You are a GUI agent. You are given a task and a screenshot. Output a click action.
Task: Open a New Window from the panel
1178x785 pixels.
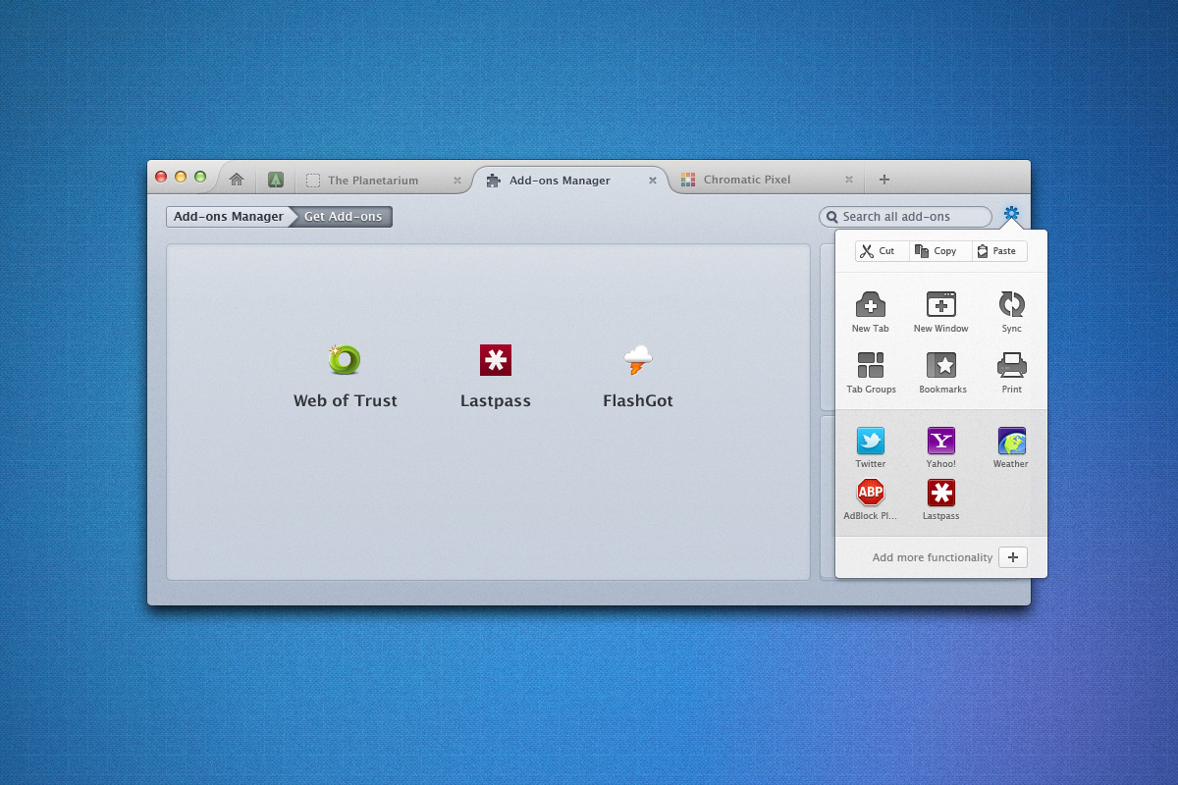(x=940, y=305)
